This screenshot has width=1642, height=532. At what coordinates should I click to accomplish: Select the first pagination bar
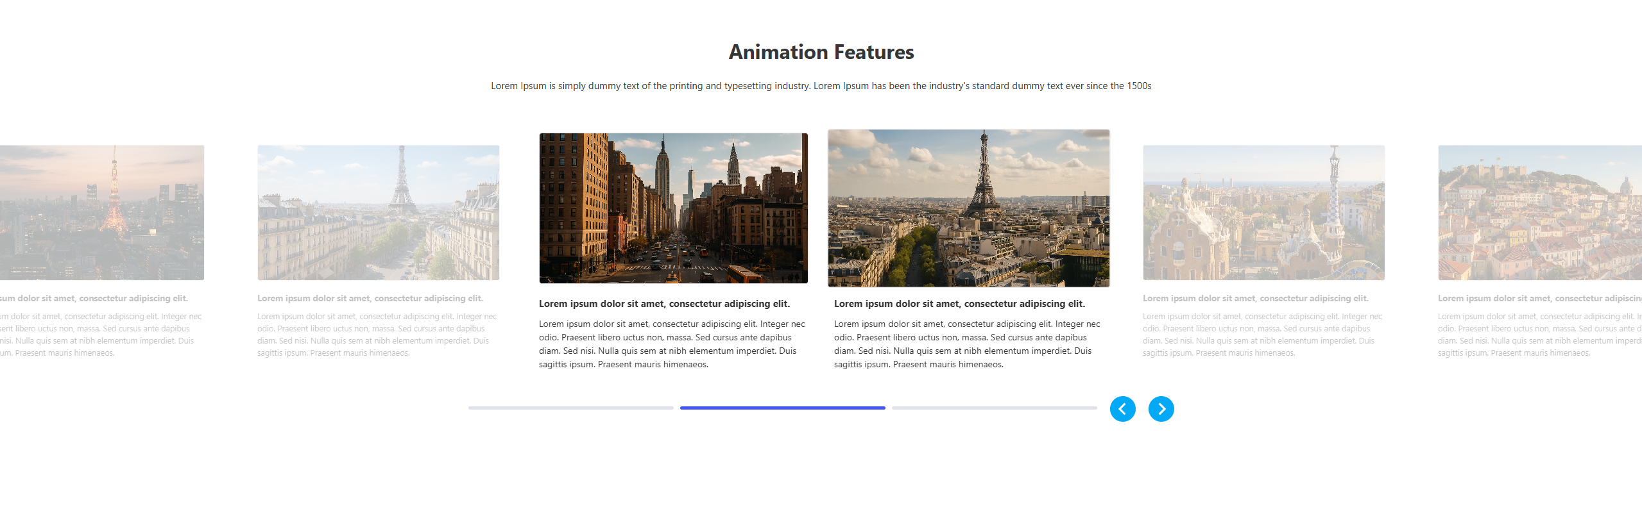(x=570, y=408)
